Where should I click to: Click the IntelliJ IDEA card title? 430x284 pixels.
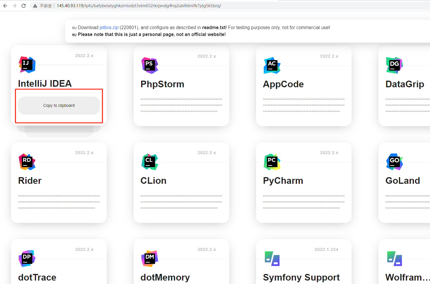pyautogui.click(x=45, y=84)
